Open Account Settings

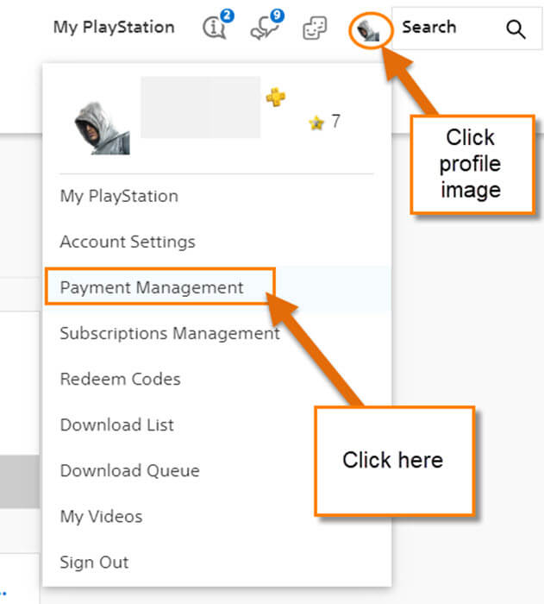(x=128, y=242)
